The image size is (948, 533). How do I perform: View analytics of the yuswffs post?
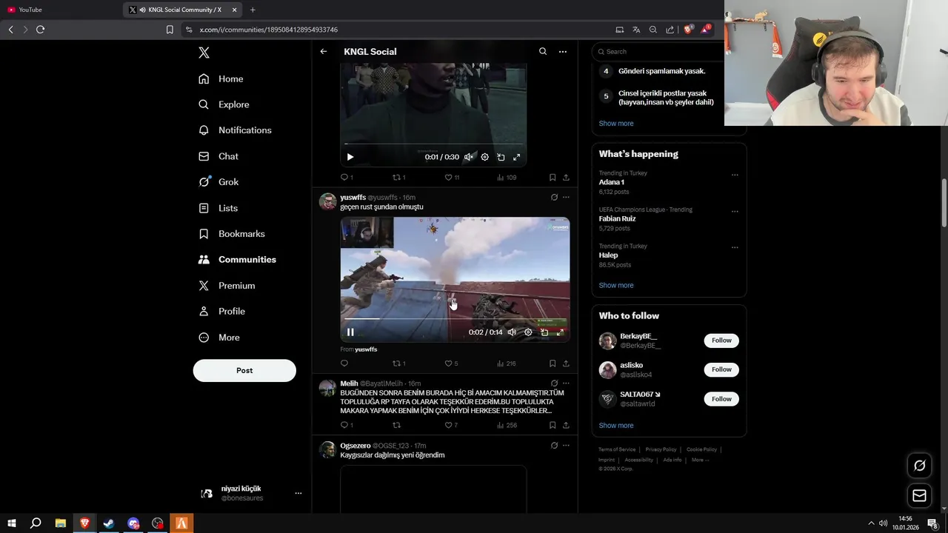(x=506, y=363)
